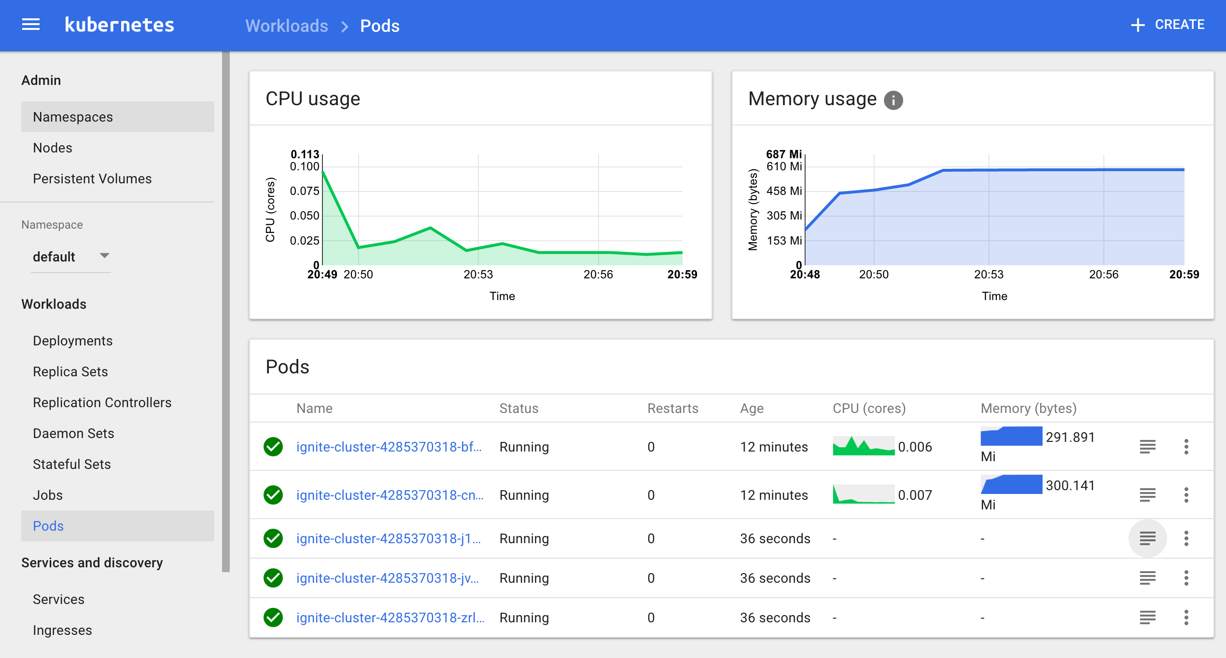This screenshot has width=1226, height=658.
Task: Open Stateful Sets in the sidebar
Action: coord(118,464)
